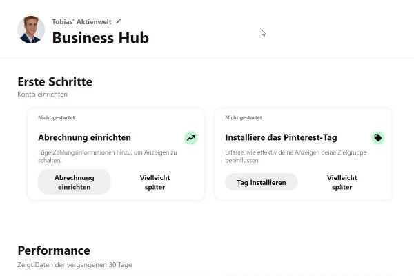Click the green price tag icon
Image resolution: width=414 pixels, height=276 pixels.
pyautogui.click(x=378, y=137)
